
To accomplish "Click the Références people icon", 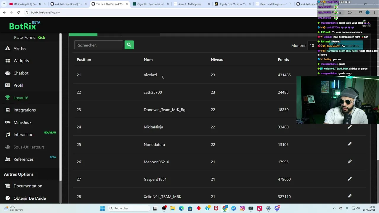I will (8, 159).
